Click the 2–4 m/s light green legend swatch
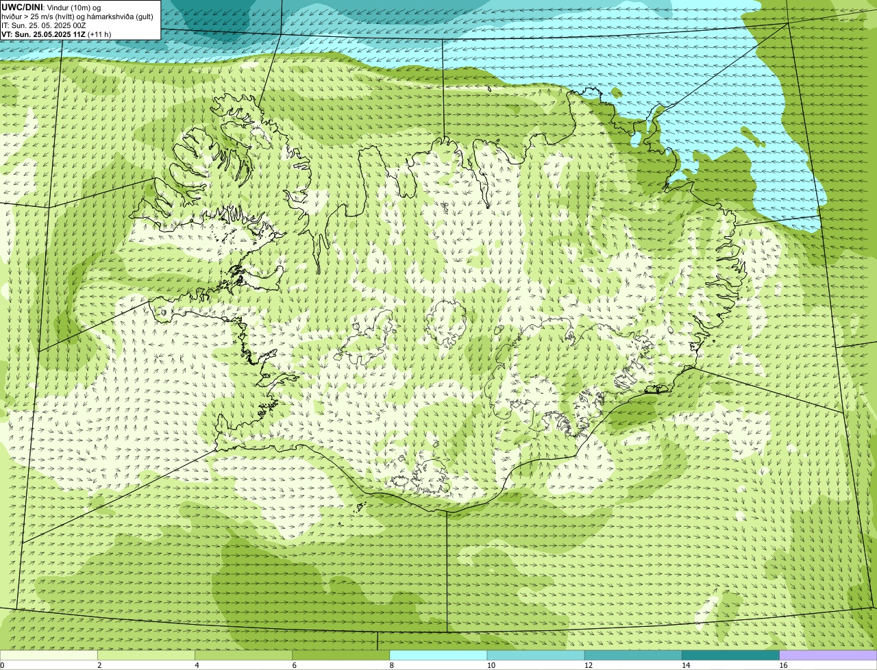877x670 pixels. [146, 655]
